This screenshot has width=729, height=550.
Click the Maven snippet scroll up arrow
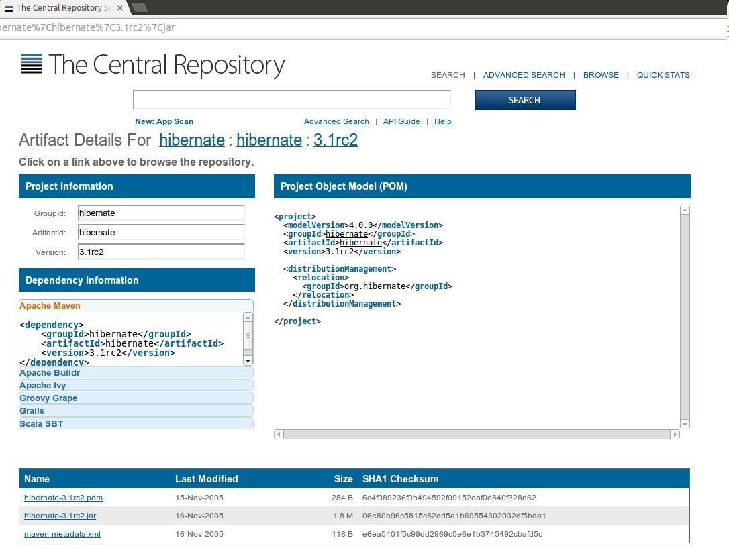click(248, 317)
